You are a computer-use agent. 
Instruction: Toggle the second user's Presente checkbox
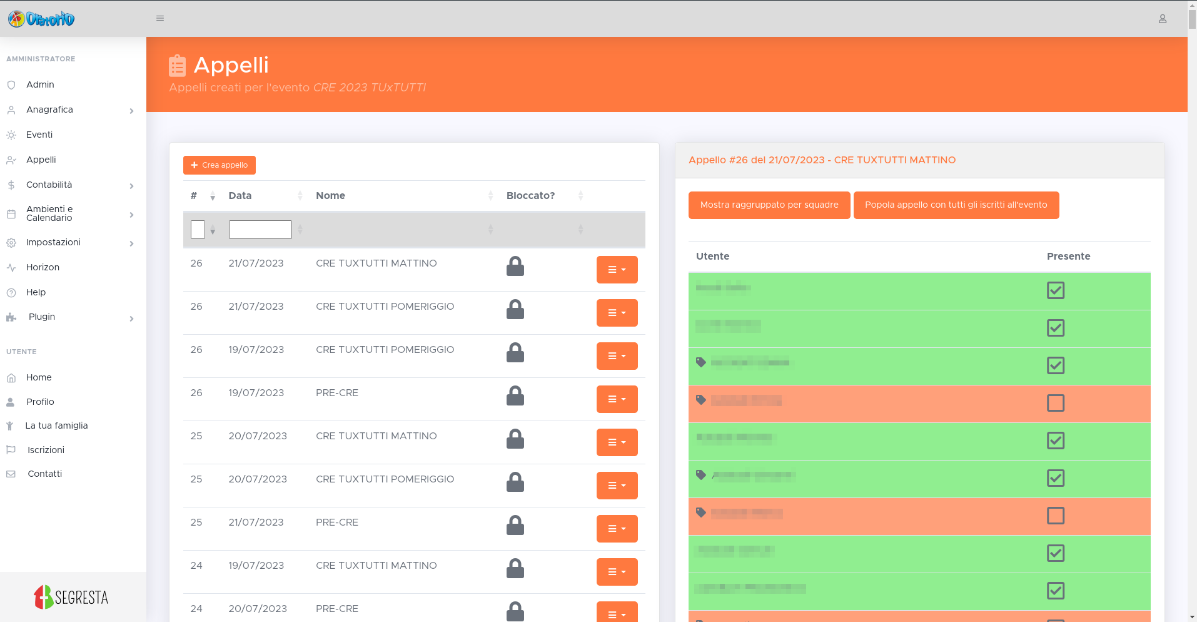1055,328
